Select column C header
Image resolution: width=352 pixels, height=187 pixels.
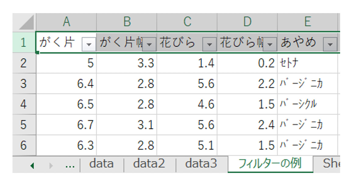[187, 22]
